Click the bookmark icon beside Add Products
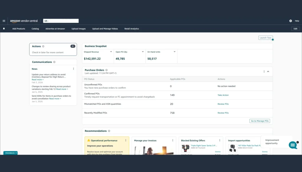Viewport: 302px width, 172px height. click(x=4, y=29)
